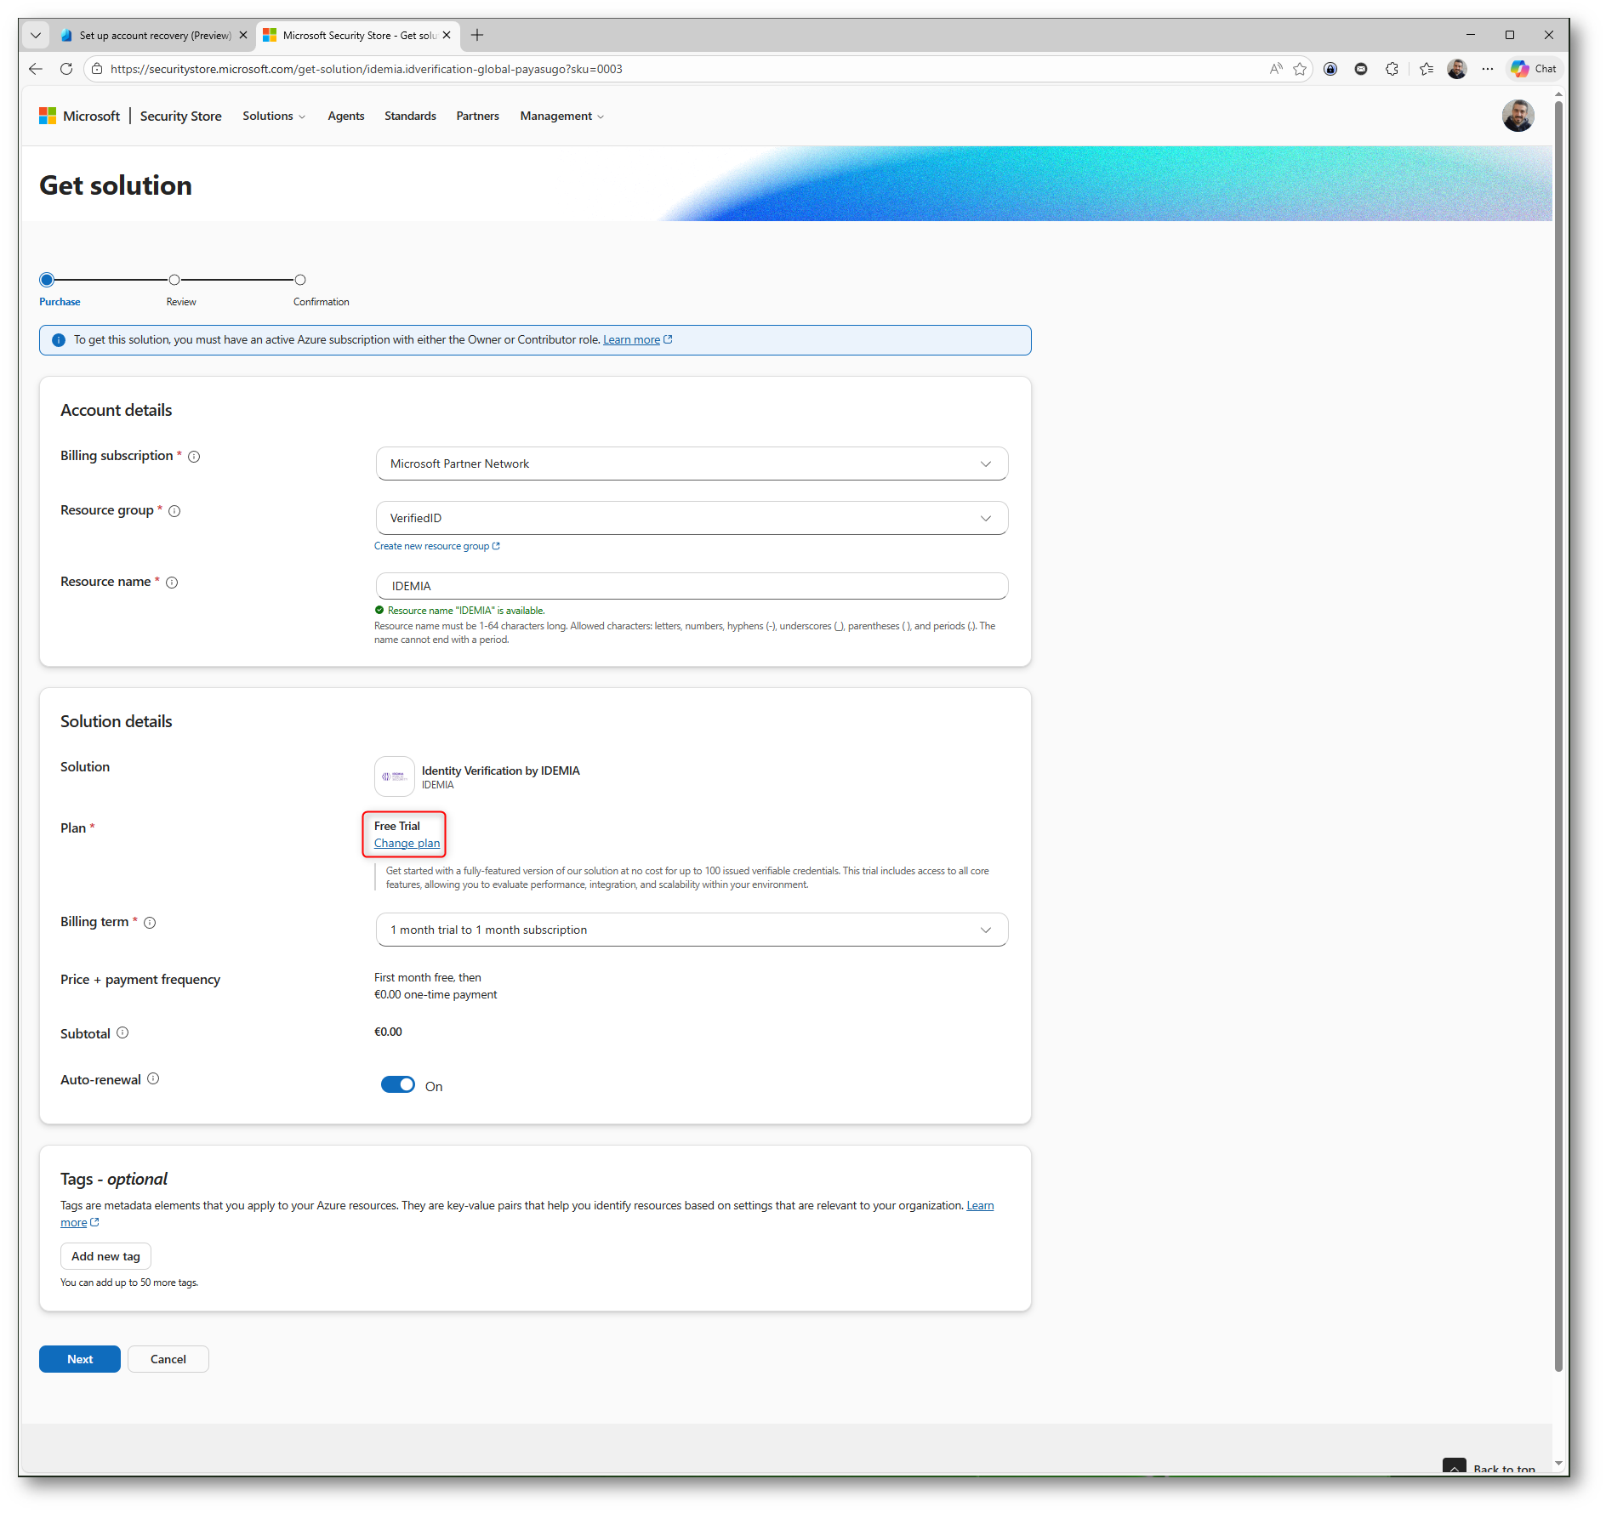This screenshot has width=1606, height=1513.
Task: Reload the page with the refresh icon
Action: [x=66, y=69]
